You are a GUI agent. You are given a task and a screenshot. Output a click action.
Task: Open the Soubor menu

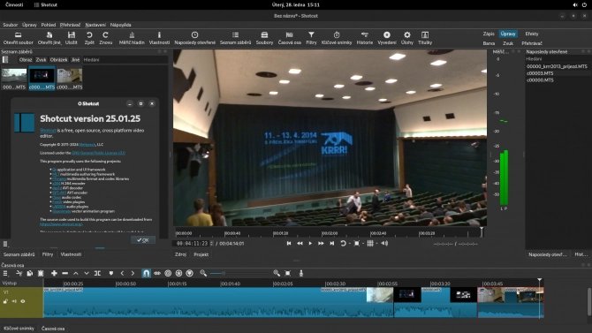click(11, 25)
